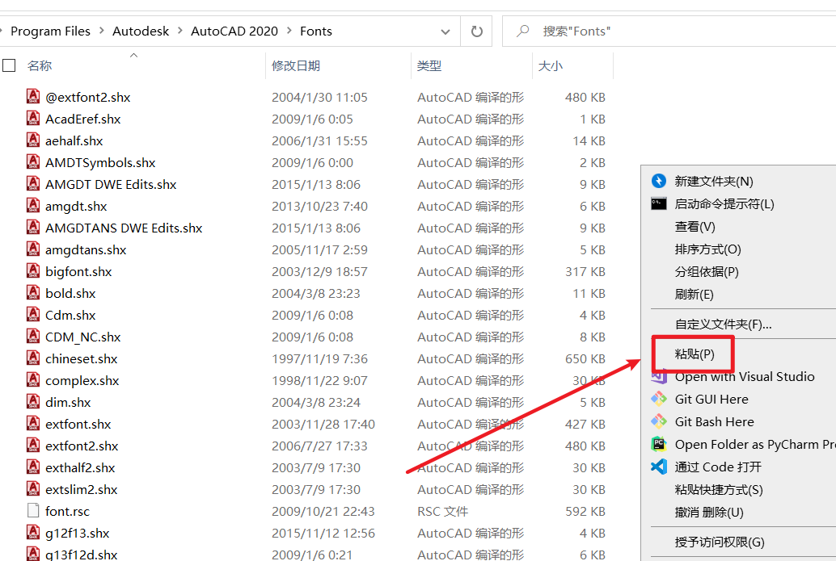Expand the chevron after AutoCAD 2020

click(289, 31)
